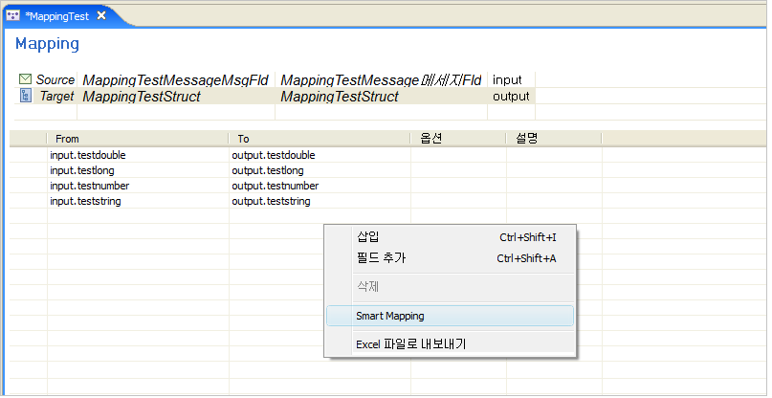Choose Smart Mapping from context menu
This screenshot has height=398, width=772.
(x=450, y=316)
